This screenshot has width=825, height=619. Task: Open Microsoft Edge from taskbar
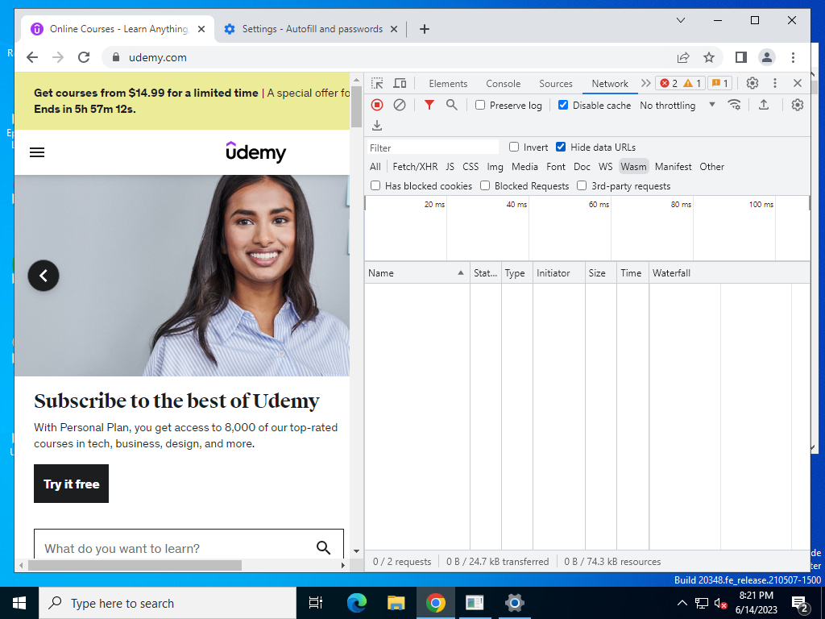point(357,603)
